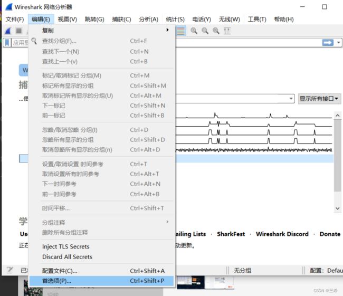Viewport: 343px width, 296px height.
Task: Click the 无分组 status bar text
Action: coord(242,271)
